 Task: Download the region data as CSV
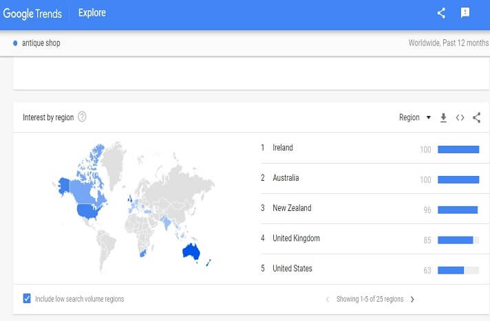click(443, 118)
